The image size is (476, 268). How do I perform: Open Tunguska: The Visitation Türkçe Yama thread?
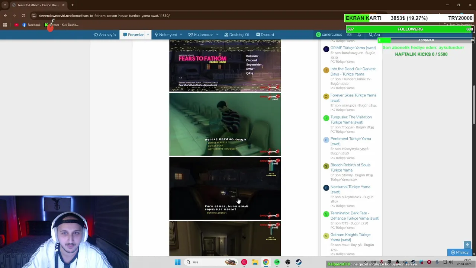(351, 119)
